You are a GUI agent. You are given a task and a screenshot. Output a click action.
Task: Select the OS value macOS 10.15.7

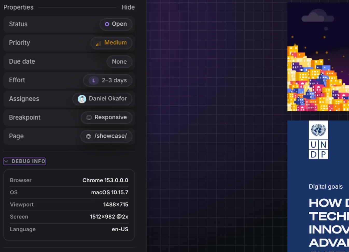[110, 192]
